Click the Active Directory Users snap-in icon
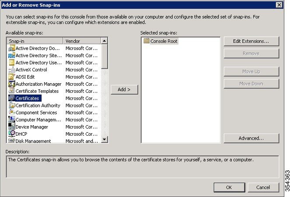Screen dimensions: 290x197 pos(12,63)
